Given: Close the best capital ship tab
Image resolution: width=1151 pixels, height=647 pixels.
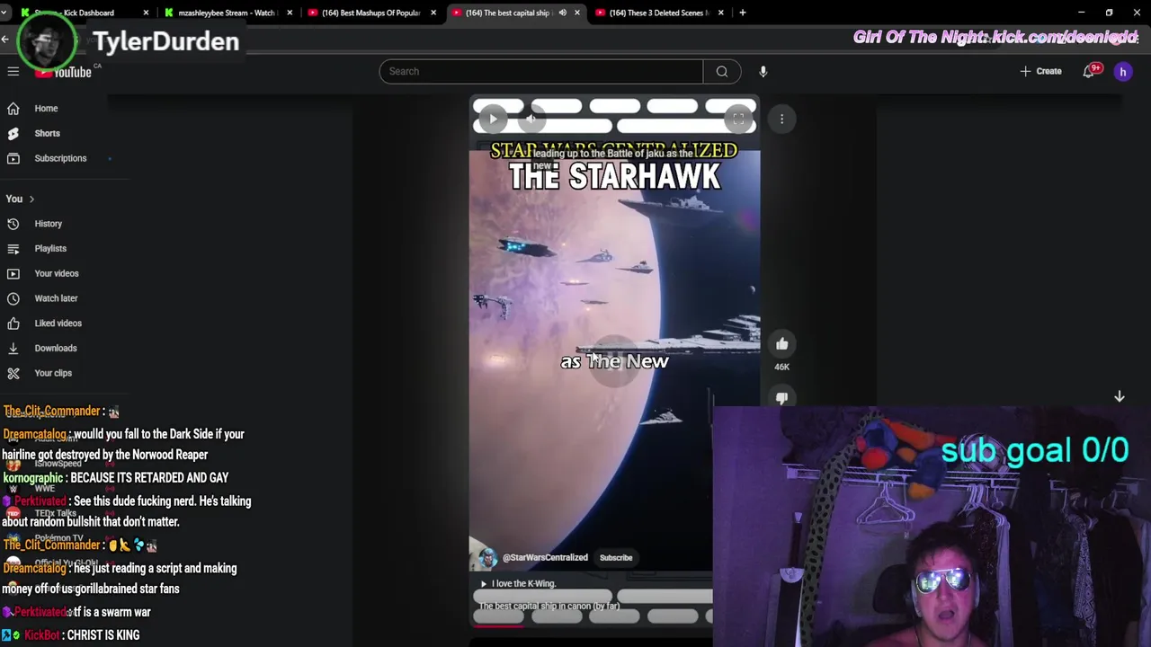Looking at the screenshot, I should 576,13.
